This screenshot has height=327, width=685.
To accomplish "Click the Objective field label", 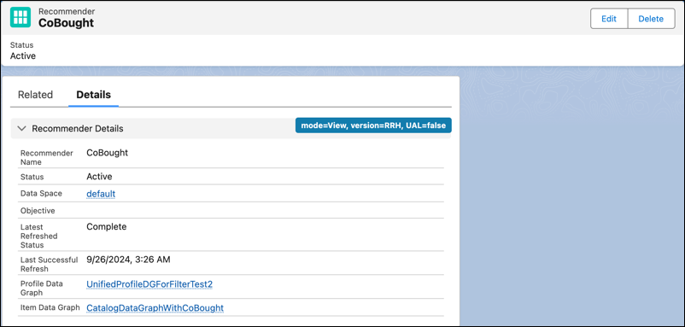I will [x=38, y=211].
